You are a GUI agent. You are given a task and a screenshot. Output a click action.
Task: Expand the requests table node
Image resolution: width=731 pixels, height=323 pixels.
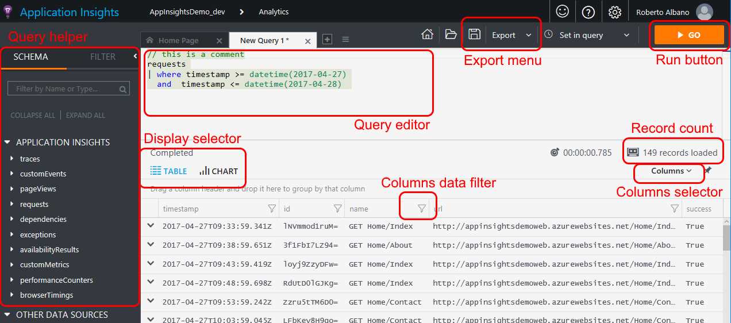point(12,204)
